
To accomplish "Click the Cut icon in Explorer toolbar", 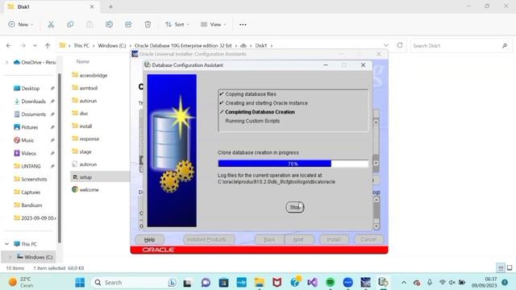I will coord(51,24).
